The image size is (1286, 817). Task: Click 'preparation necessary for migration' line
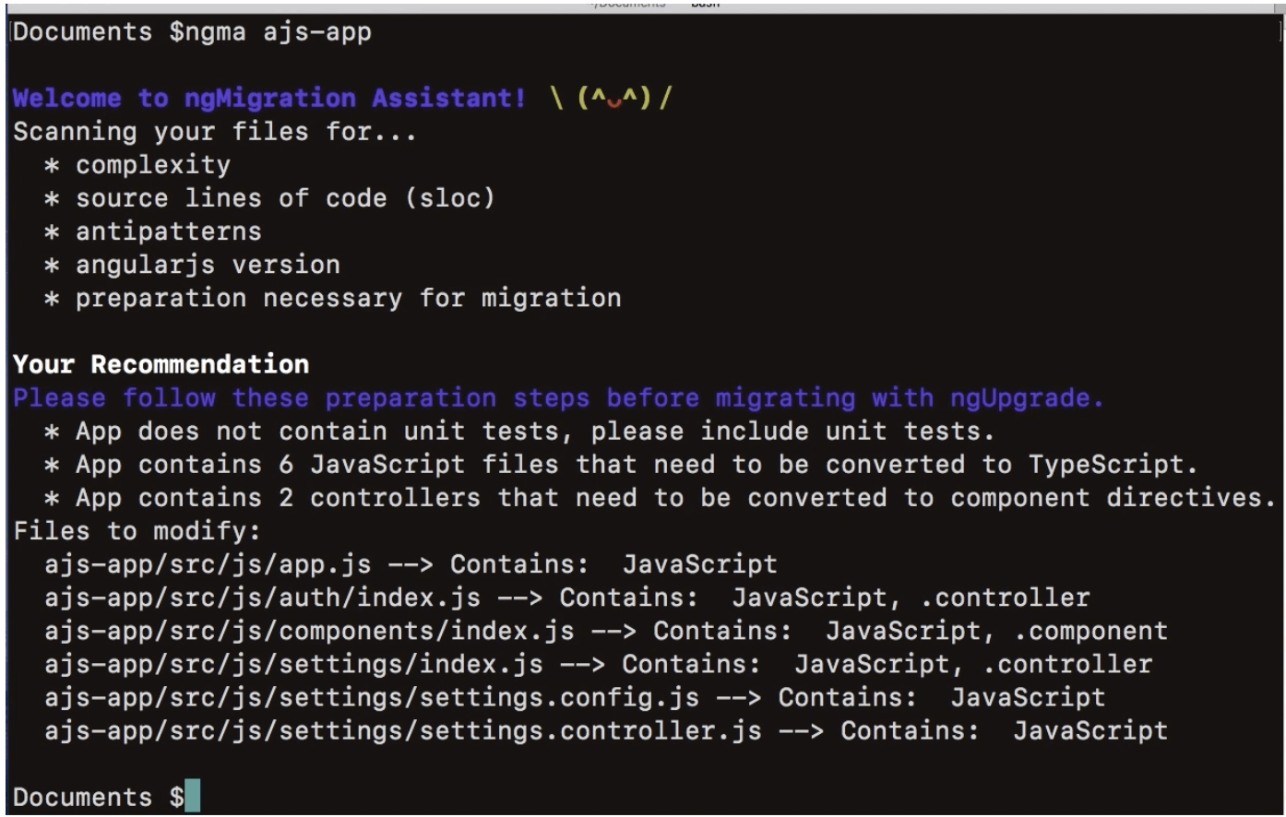pyautogui.click(x=333, y=298)
